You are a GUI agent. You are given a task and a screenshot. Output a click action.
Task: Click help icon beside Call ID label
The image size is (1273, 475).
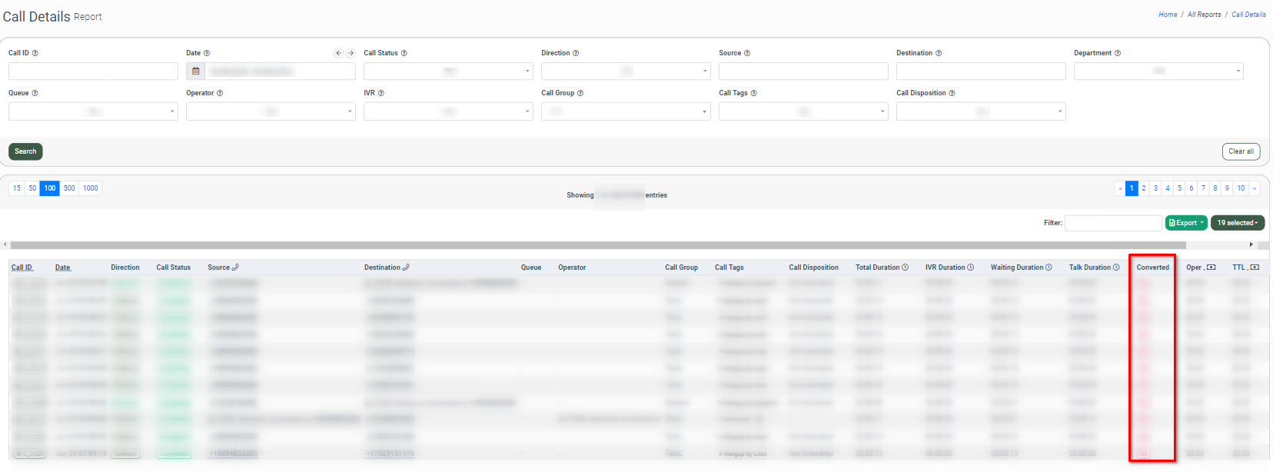coord(35,53)
